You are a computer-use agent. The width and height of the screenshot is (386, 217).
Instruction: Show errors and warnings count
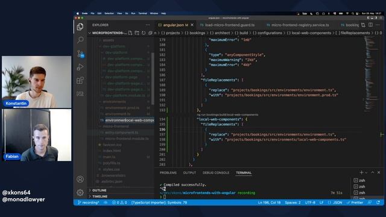[119, 203]
